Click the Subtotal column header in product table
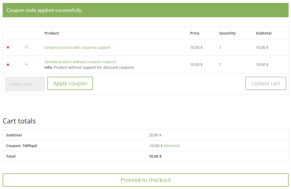The height and width of the screenshot is (189, 291). tap(263, 33)
